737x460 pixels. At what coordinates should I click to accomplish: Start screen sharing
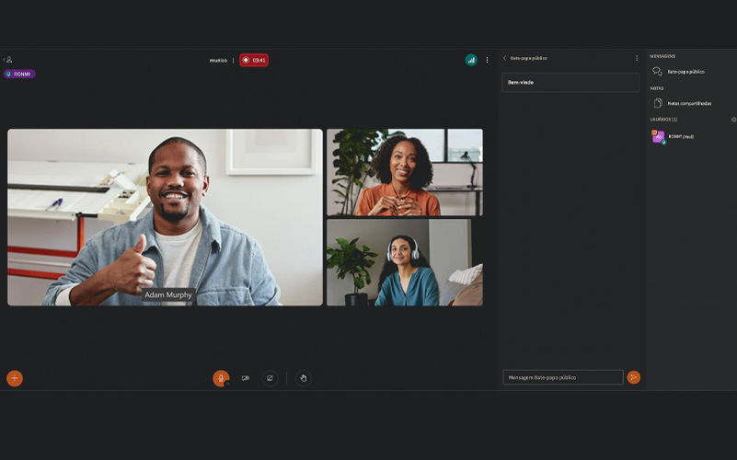pyautogui.click(x=270, y=378)
